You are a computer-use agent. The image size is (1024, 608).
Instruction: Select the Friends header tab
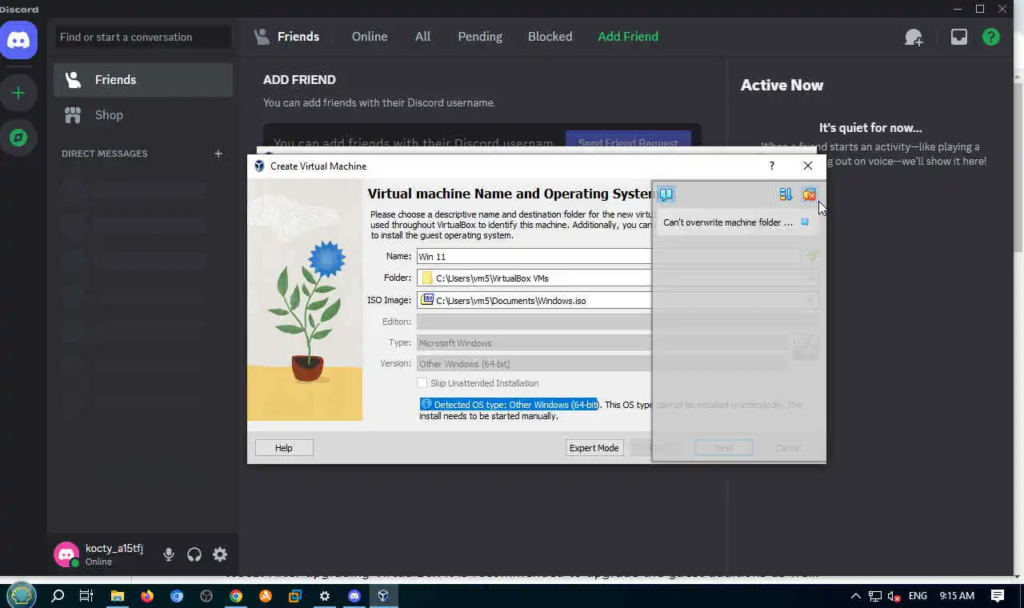(286, 37)
